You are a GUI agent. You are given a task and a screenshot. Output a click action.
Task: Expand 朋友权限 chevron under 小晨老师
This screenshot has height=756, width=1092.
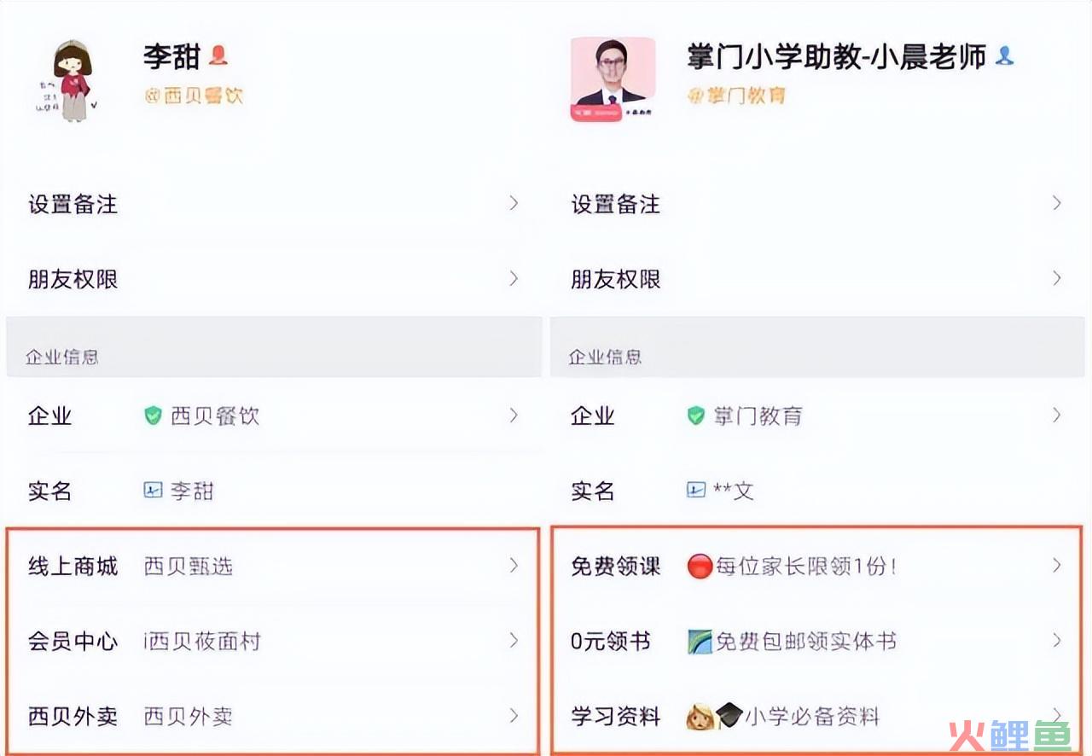pyautogui.click(x=1056, y=278)
